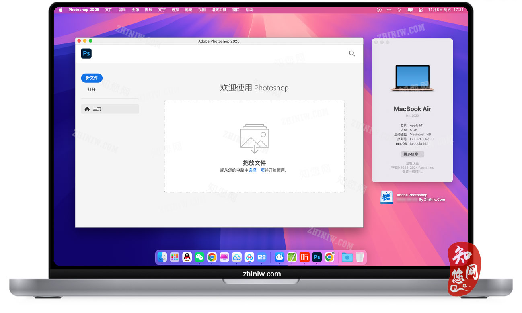The width and height of the screenshot is (522, 313).
Task: Open the pink monitor app in dock
Action: coord(224,257)
